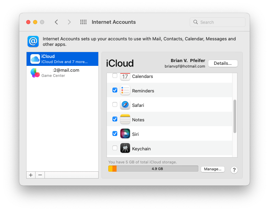Viewport: 269px width, 211px height.
Task: Click the add account plus button
Action: coord(31,175)
